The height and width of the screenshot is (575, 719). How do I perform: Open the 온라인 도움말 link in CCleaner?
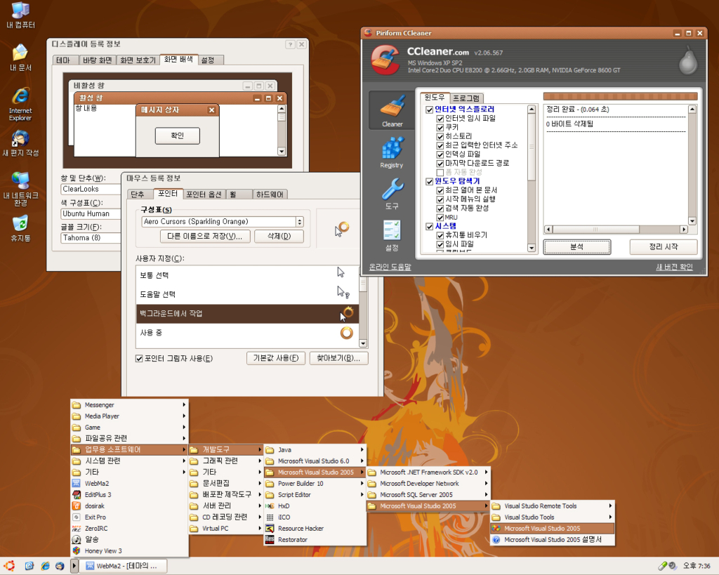click(x=390, y=267)
